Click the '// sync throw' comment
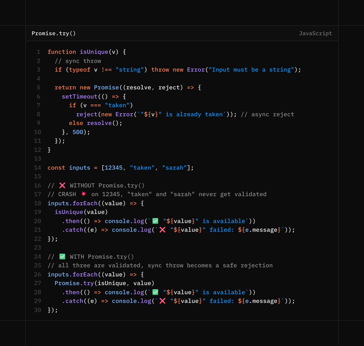This screenshot has height=346, width=364. pos(78,61)
